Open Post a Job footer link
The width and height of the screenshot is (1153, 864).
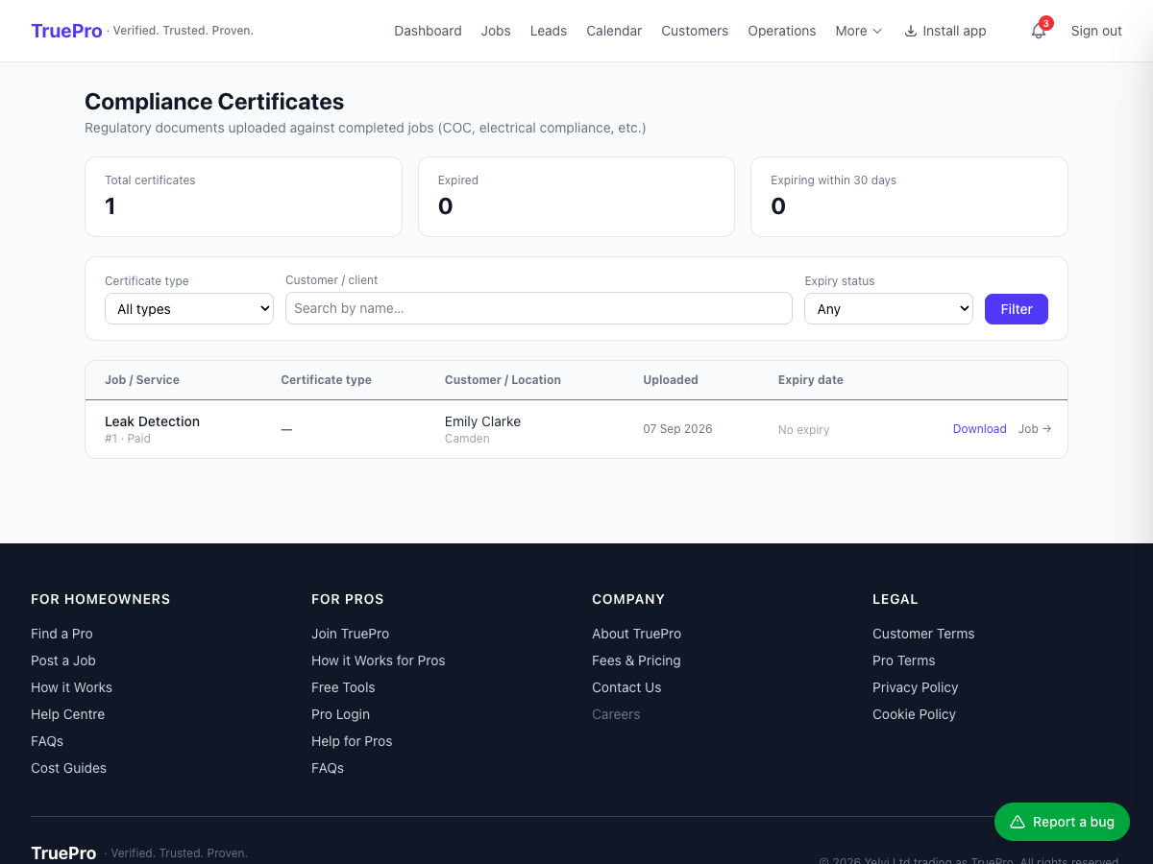(63, 660)
